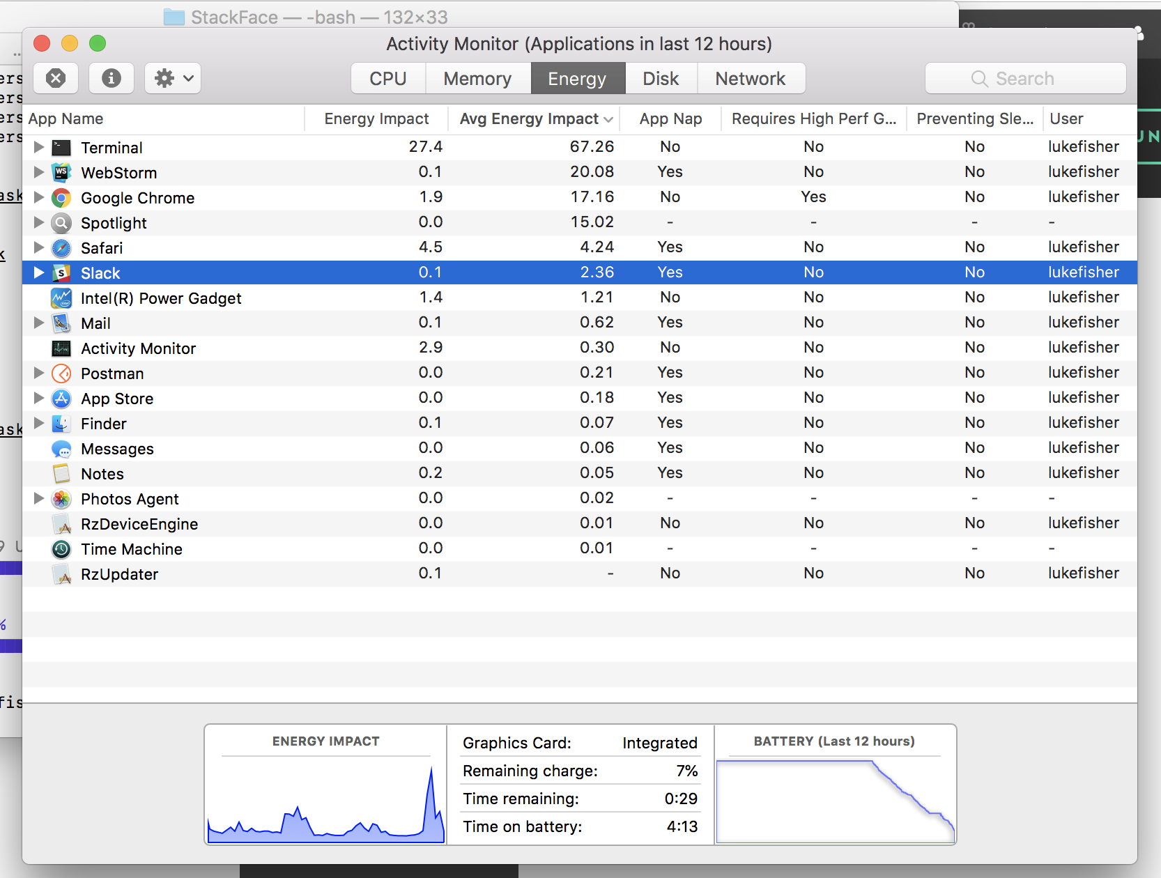The image size is (1161, 878).
Task: Expand the Mail row
Action: (x=39, y=323)
